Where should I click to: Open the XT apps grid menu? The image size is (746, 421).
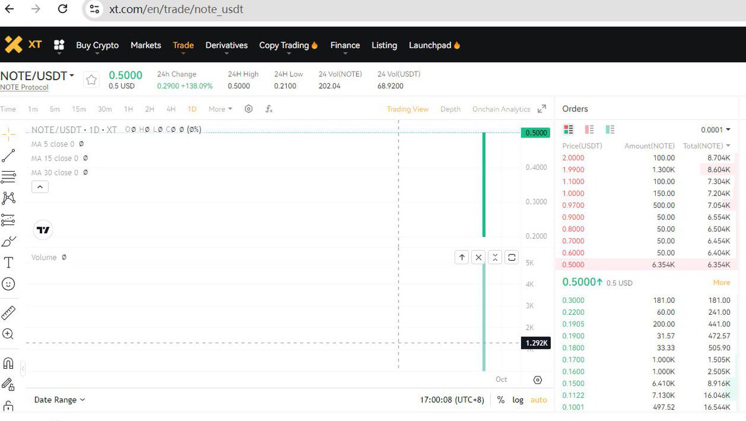point(59,45)
